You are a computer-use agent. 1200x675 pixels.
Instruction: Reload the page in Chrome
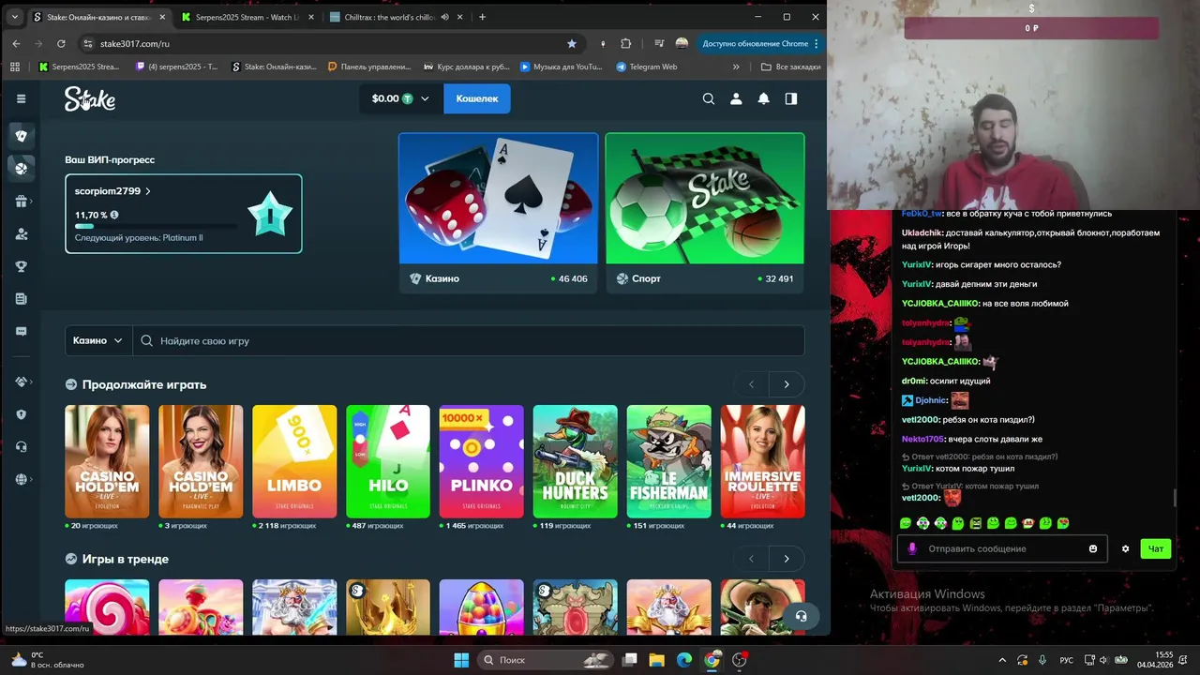(61, 43)
